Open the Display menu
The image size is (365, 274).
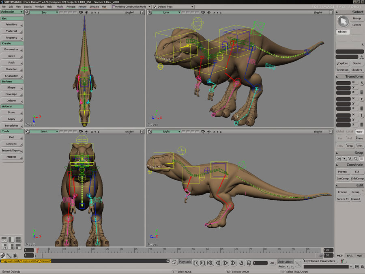coord(28,7)
